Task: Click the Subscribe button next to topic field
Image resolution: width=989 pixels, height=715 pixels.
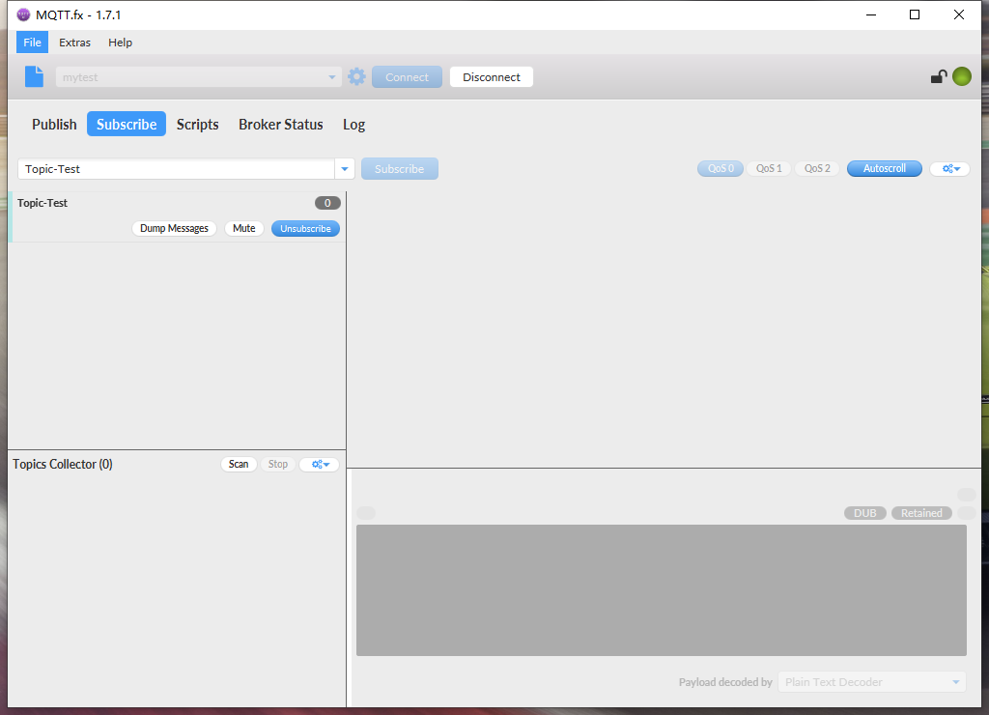Action: click(x=399, y=168)
